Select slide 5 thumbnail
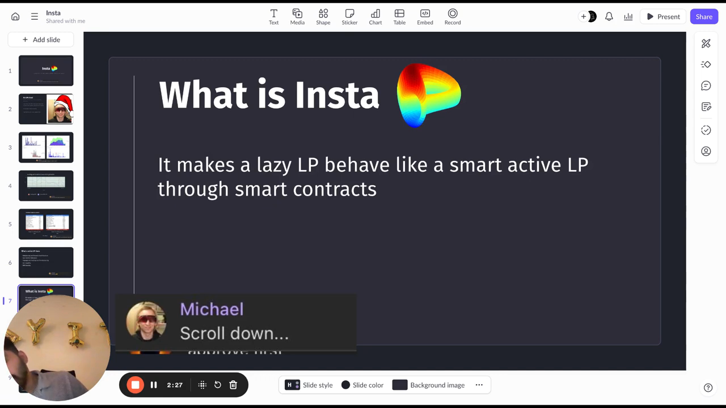This screenshot has height=408, width=726. point(46,224)
